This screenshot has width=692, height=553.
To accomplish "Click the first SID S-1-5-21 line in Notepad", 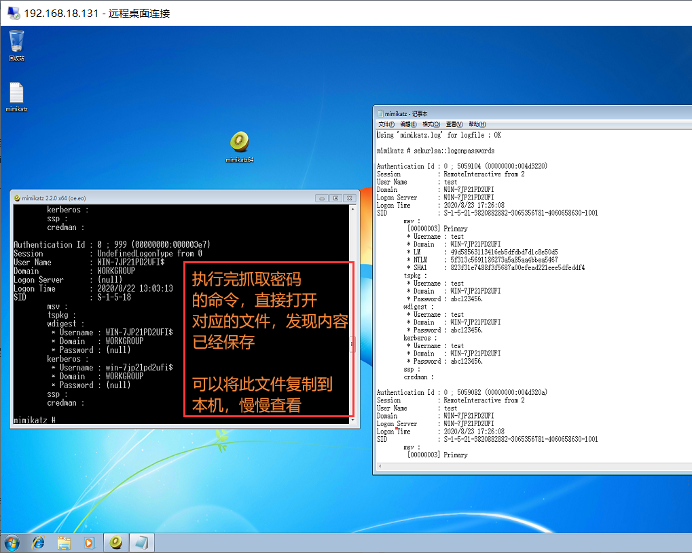I will [488, 213].
